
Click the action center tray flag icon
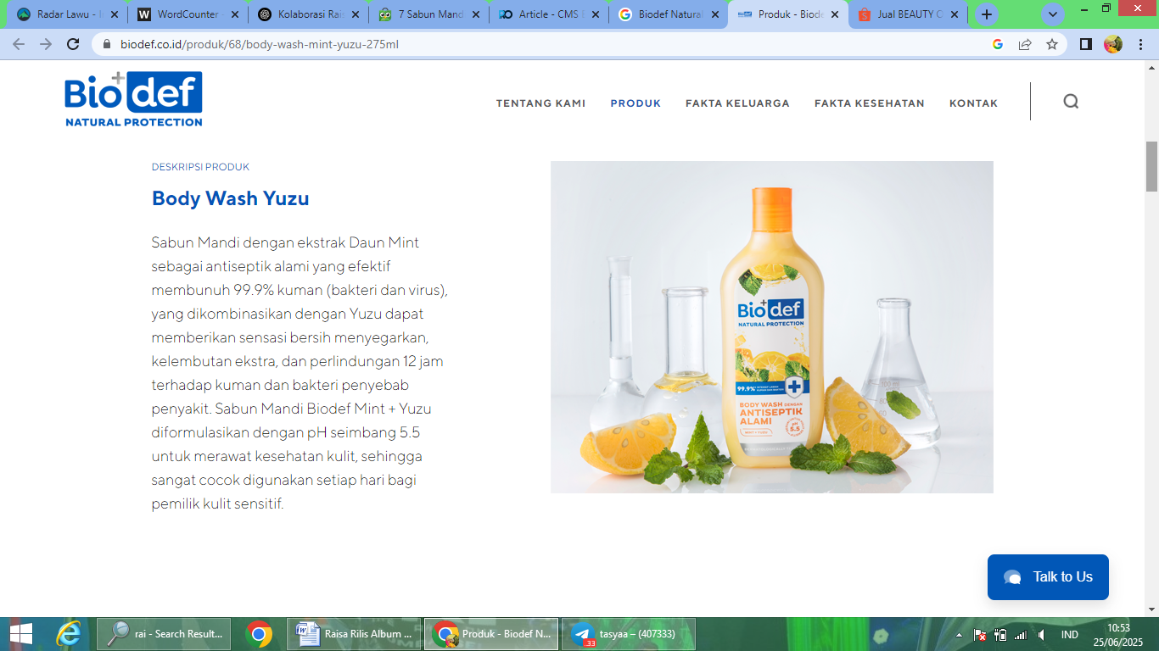[x=980, y=635]
